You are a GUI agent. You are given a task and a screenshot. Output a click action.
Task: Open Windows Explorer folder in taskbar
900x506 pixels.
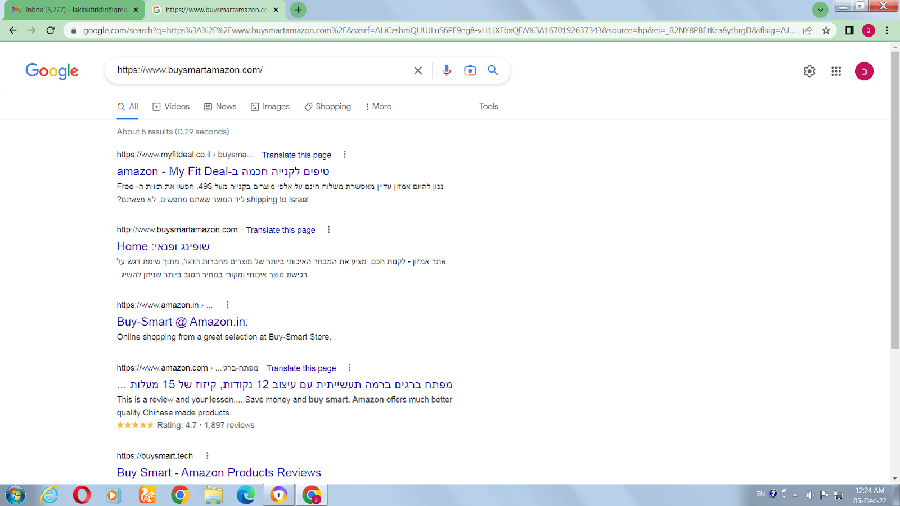(x=213, y=495)
